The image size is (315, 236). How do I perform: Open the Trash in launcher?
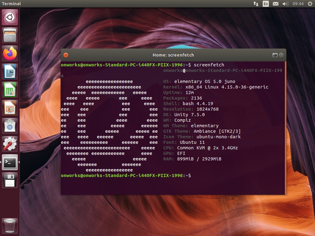point(10,226)
